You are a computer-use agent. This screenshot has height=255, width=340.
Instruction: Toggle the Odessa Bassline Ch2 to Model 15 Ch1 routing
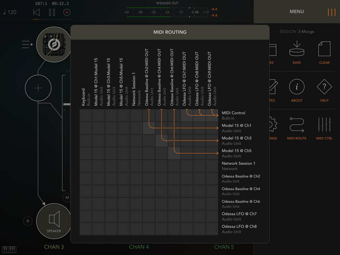coord(149,128)
